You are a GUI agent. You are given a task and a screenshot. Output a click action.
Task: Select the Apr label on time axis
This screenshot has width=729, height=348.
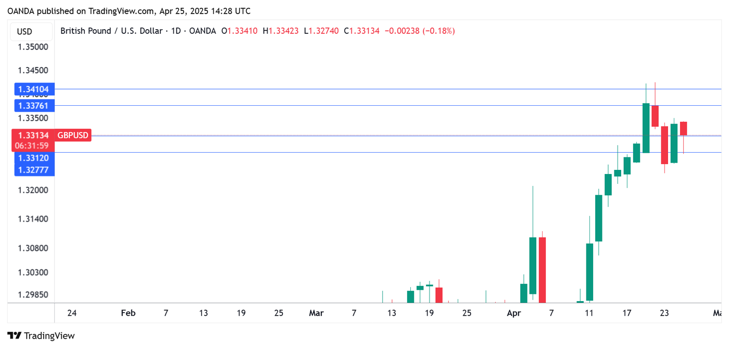pos(513,313)
